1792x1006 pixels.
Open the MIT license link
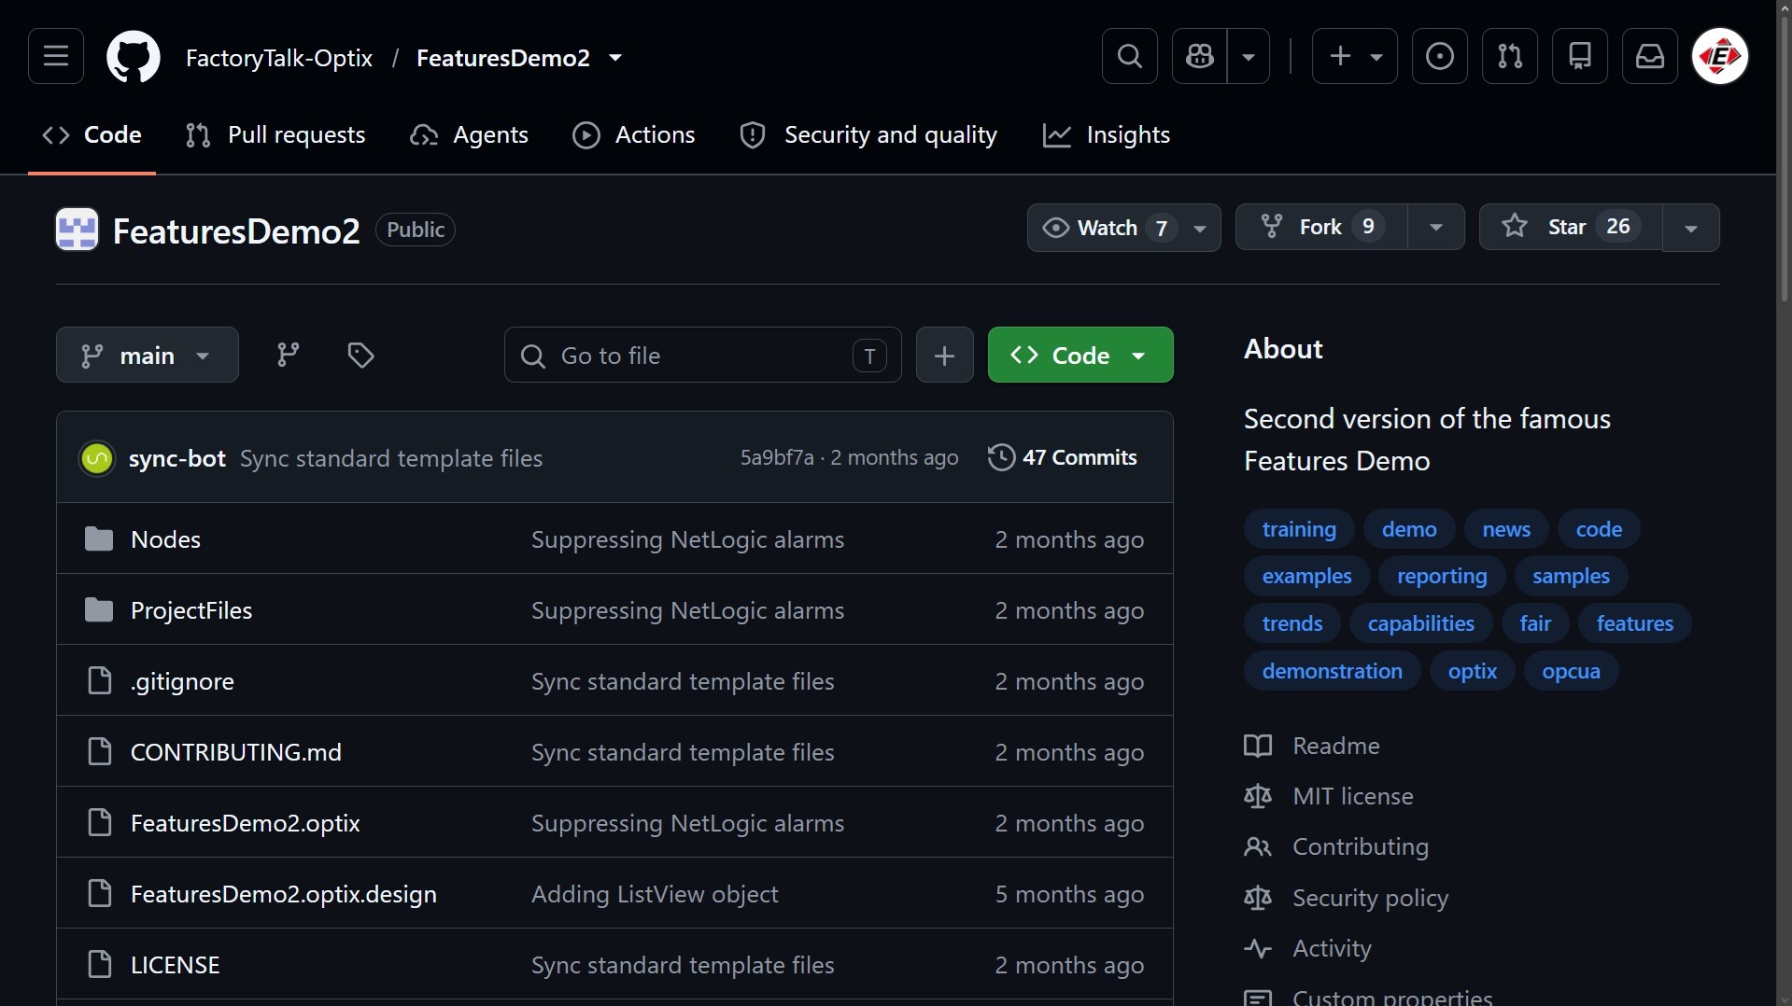pos(1353,796)
